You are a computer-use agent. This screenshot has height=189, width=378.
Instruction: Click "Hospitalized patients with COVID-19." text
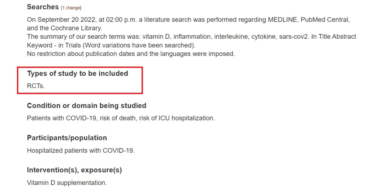[x=81, y=151]
